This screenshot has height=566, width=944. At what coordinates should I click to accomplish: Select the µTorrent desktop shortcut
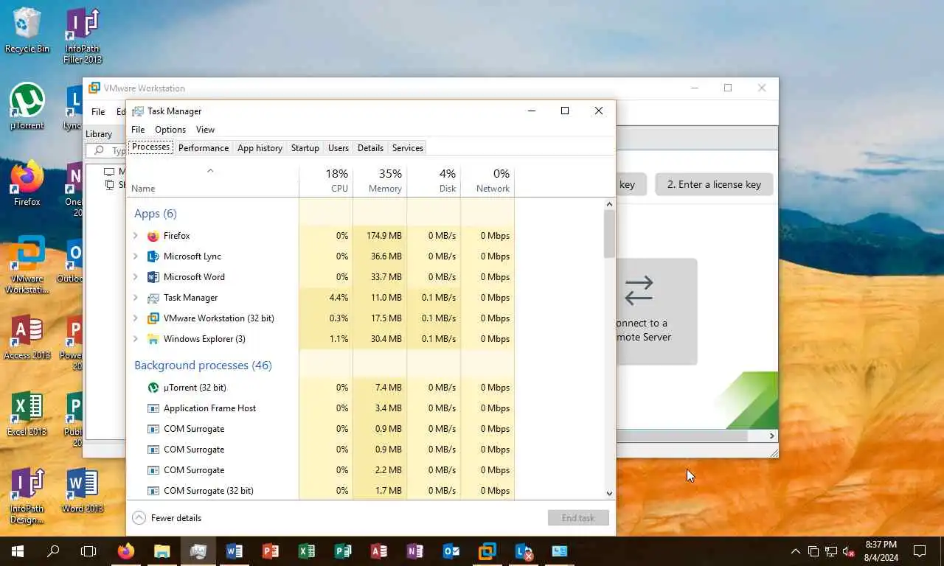[x=27, y=106]
